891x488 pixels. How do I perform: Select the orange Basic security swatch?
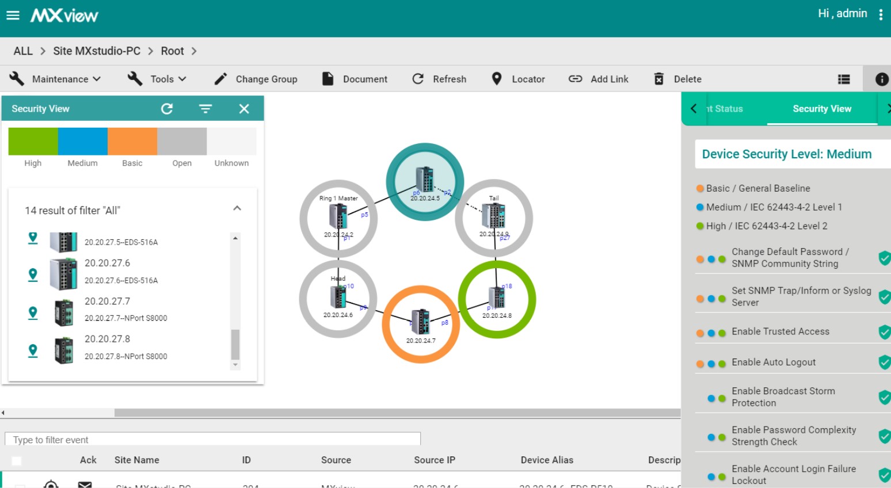(x=132, y=142)
